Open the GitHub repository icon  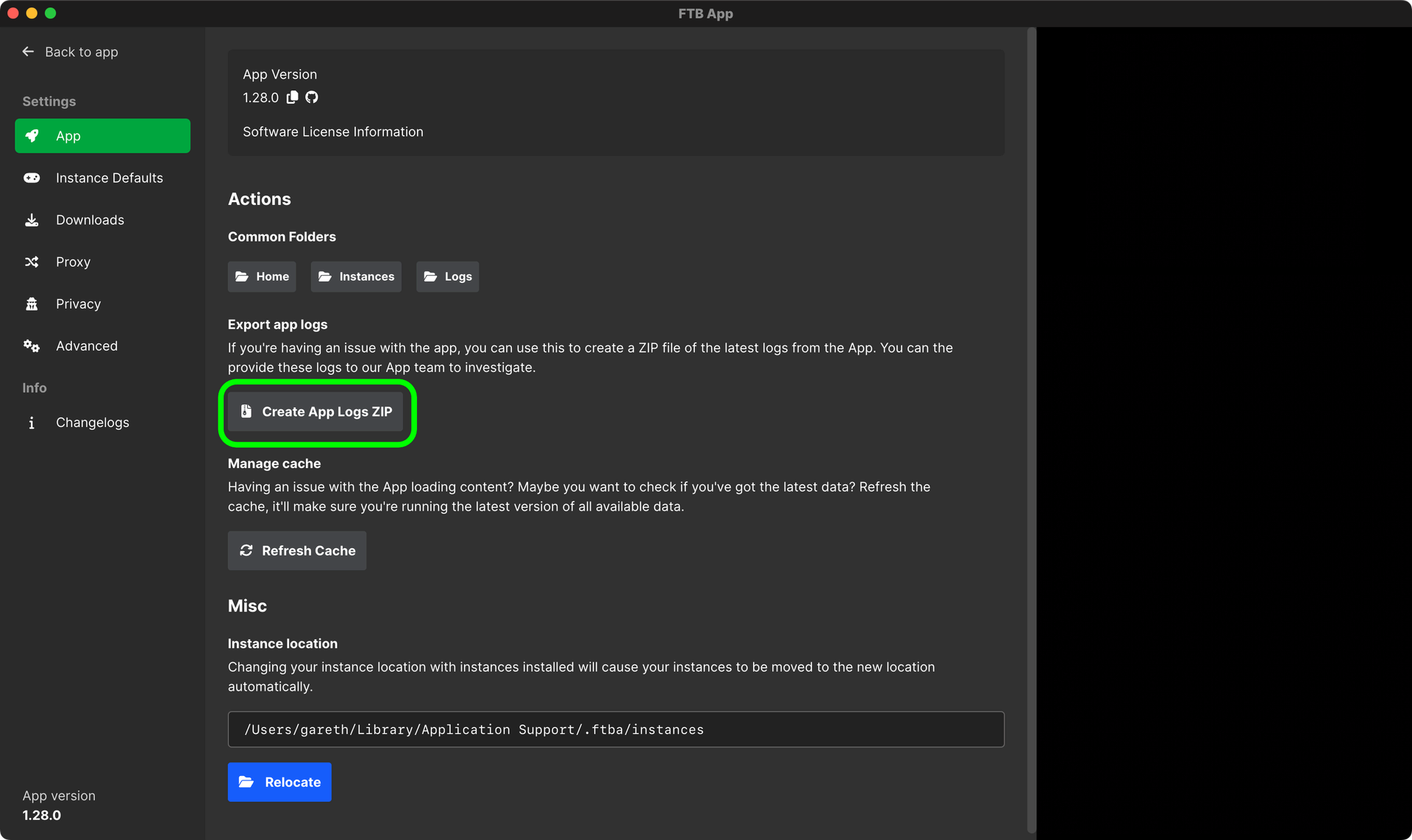point(311,97)
